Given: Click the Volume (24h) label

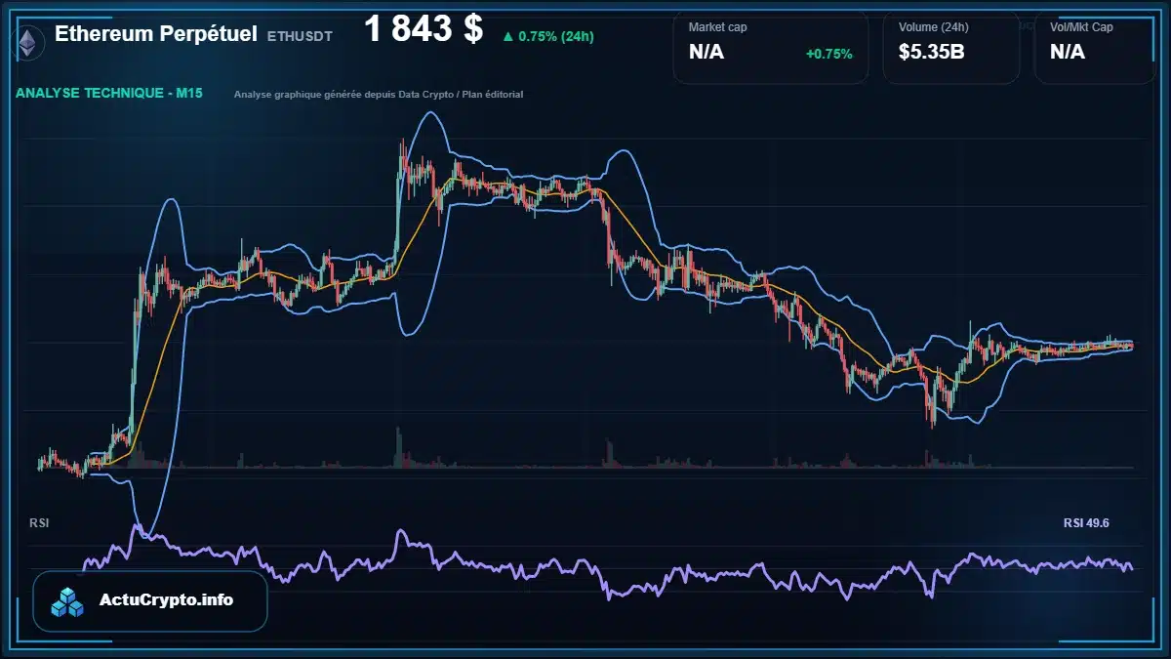Looking at the screenshot, I should tap(934, 27).
